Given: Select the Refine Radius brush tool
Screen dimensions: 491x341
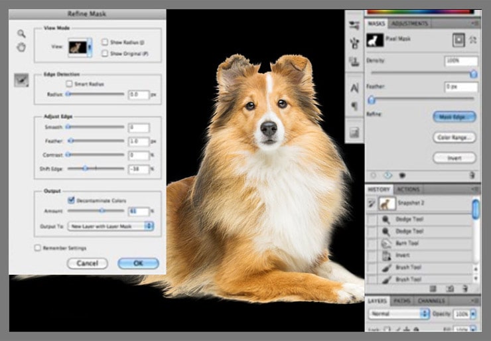Looking at the screenshot, I should tap(21, 80).
